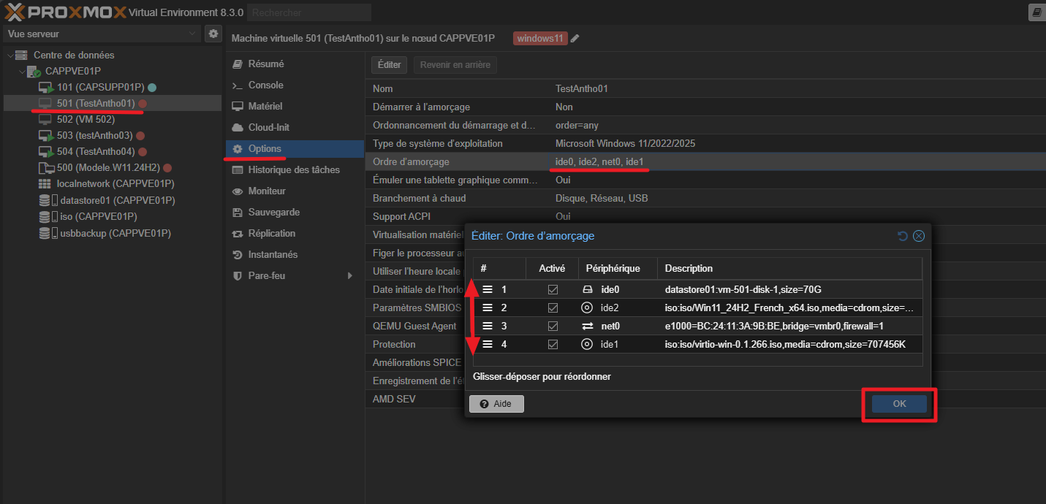Select the Nom row showing TestAntho01
Image resolution: width=1046 pixels, height=504 pixels.
[x=705, y=88]
